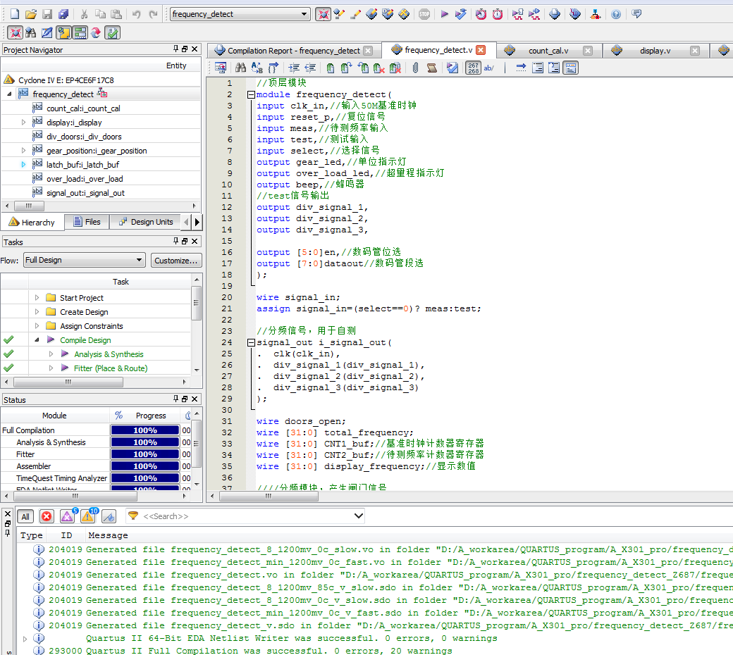Click the Insert Template scroll icon
The image size is (733, 655).
coord(432,68)
